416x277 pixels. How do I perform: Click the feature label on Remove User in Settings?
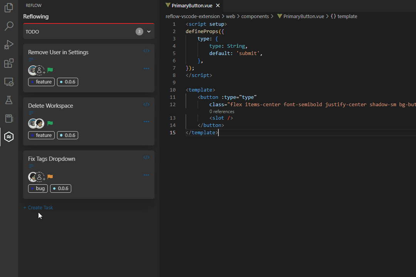[41, 82]
